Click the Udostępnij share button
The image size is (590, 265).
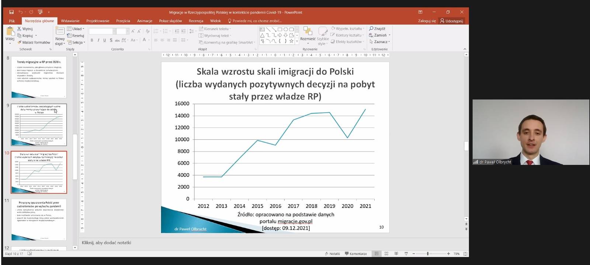click(x=451, y=21)
